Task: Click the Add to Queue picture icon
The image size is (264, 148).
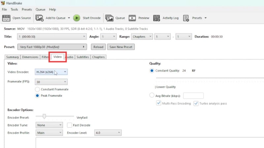Action: pos(39,18)
